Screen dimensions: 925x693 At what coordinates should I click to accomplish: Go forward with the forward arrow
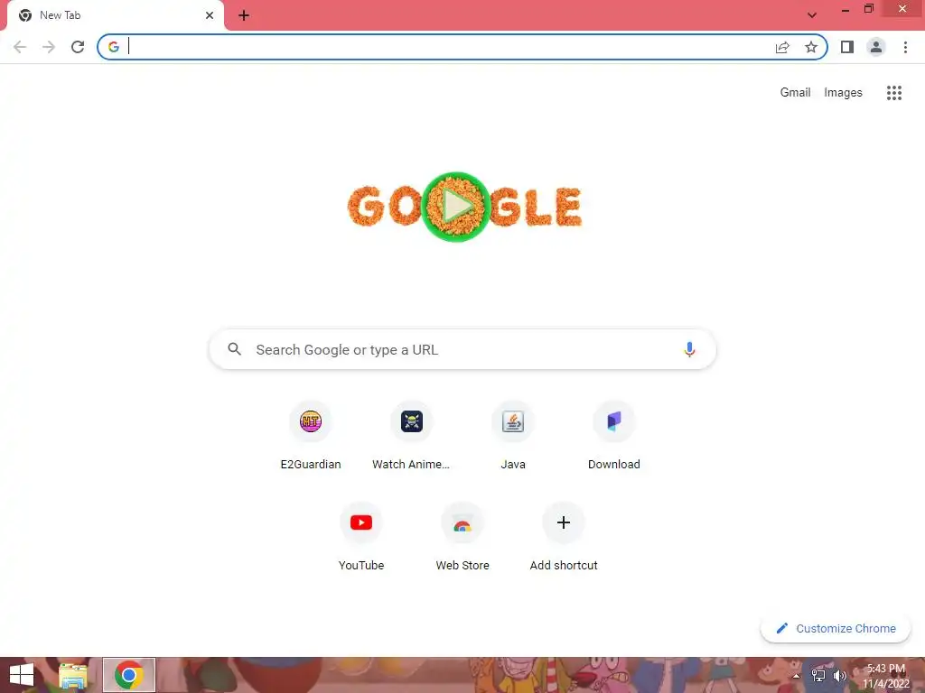49,47
